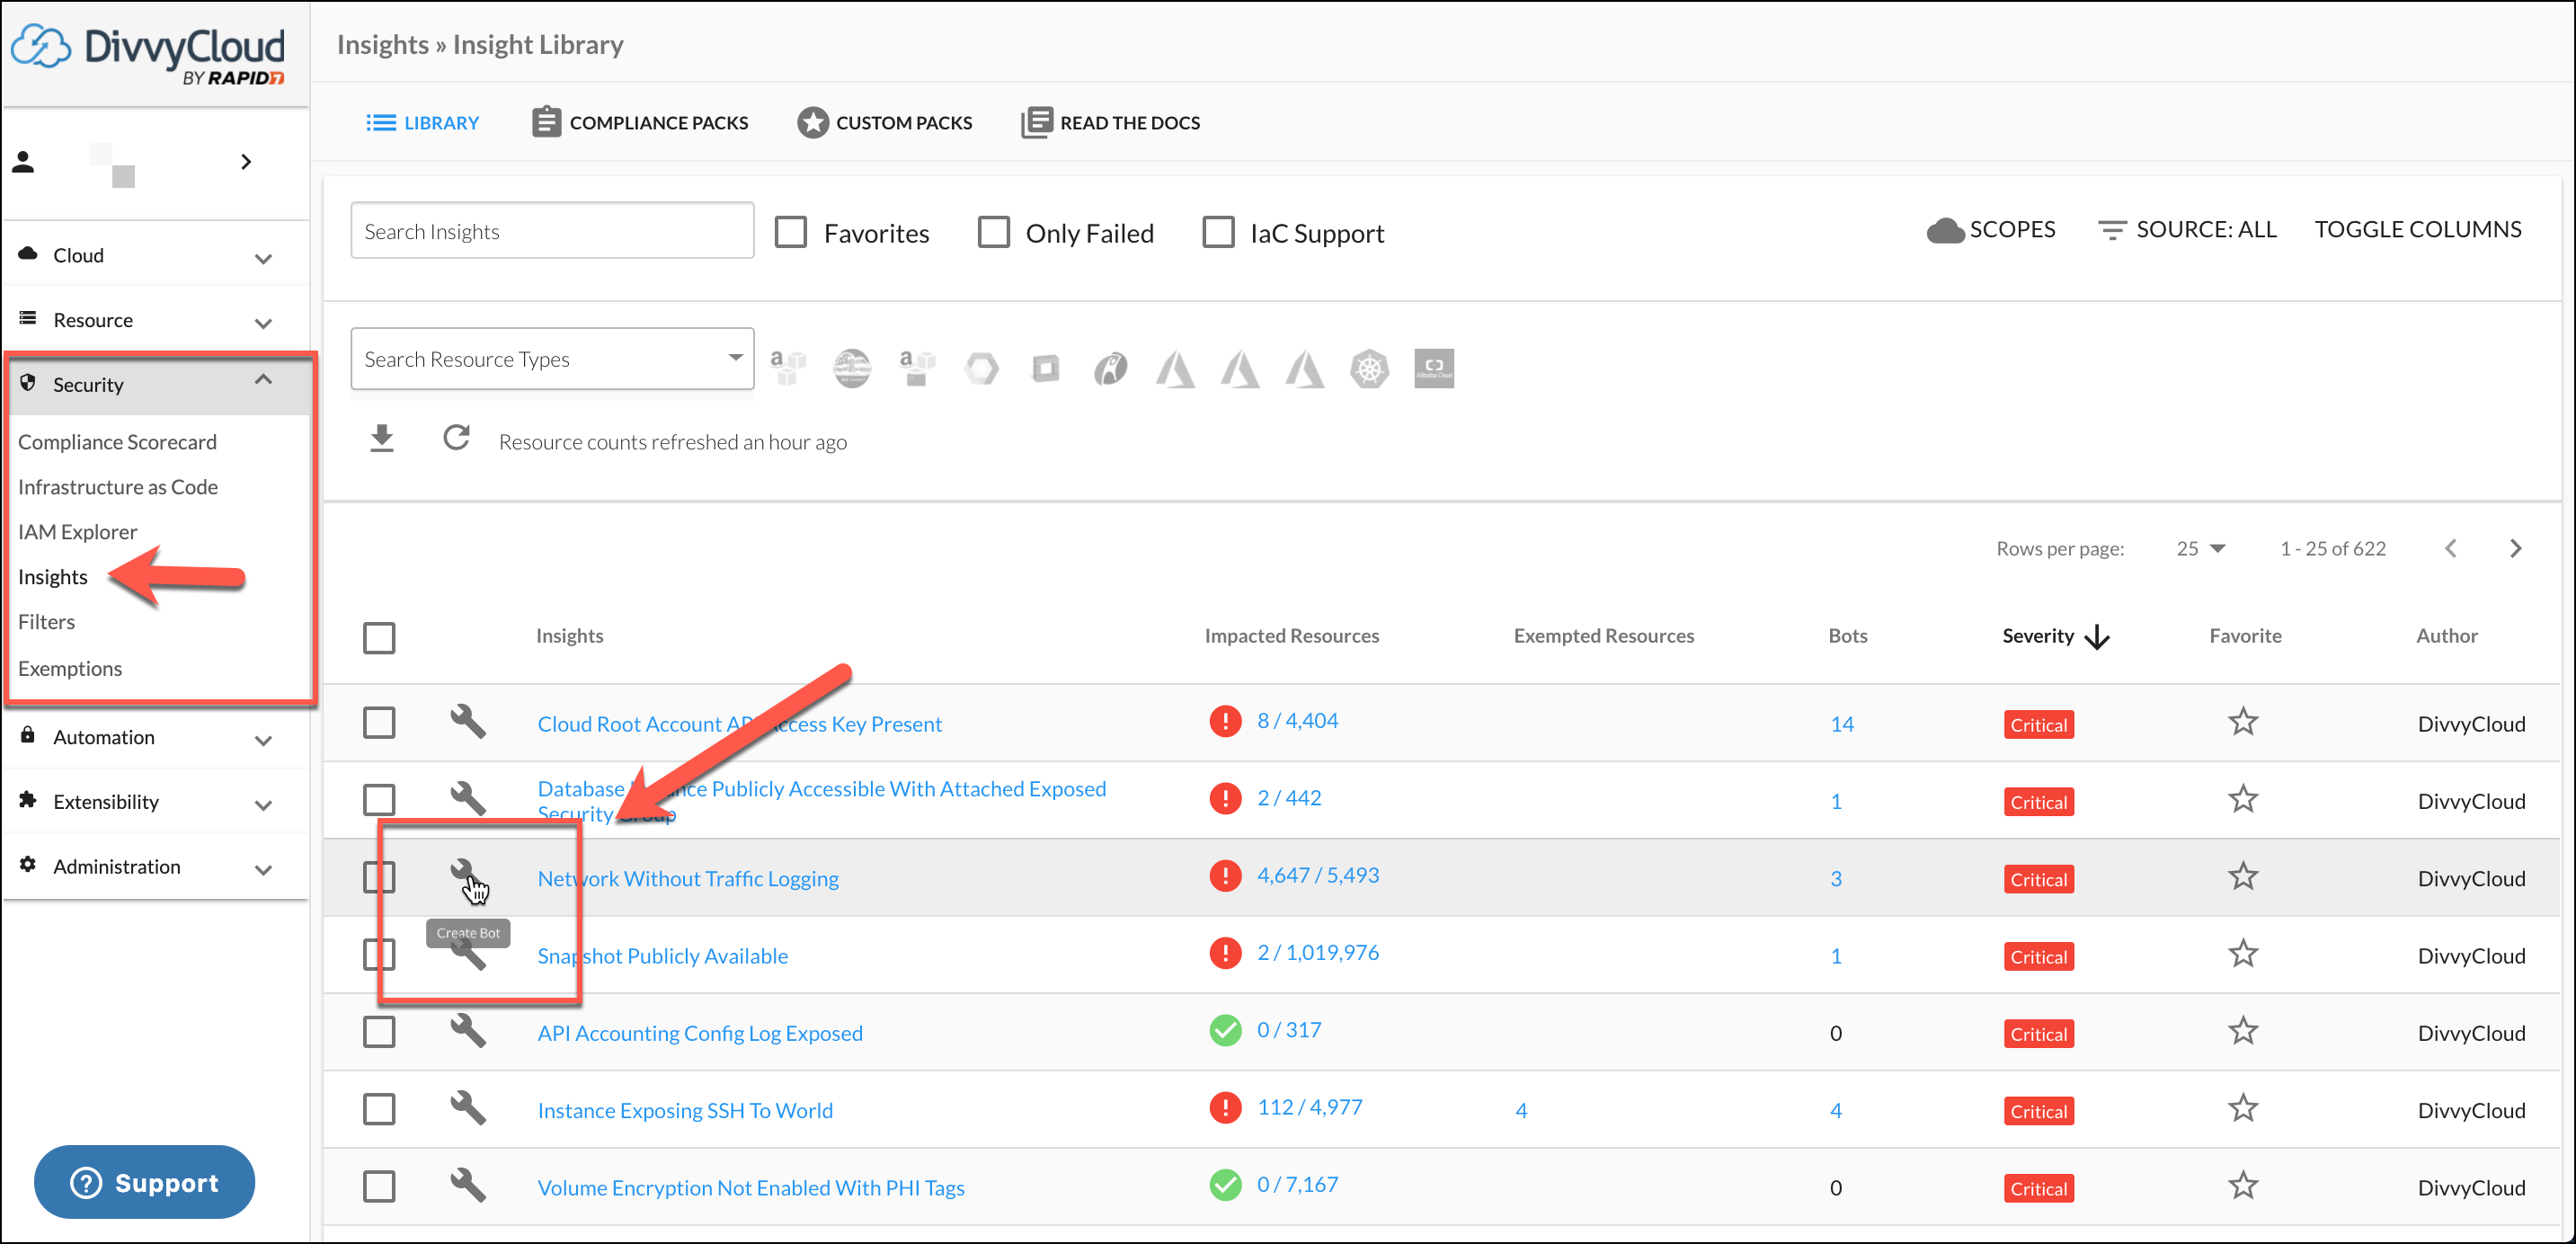Open the Instance Exposing SSH To World insight

click(x=685, y=1109)
